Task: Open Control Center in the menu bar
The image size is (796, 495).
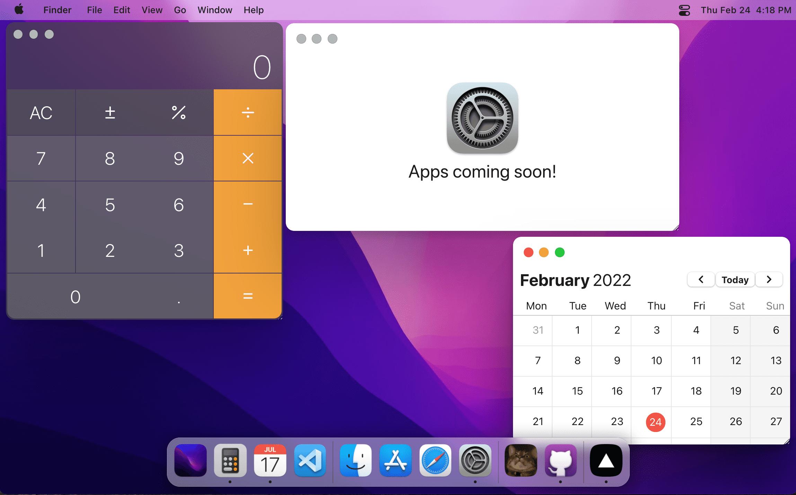Action: pos(684,10)
